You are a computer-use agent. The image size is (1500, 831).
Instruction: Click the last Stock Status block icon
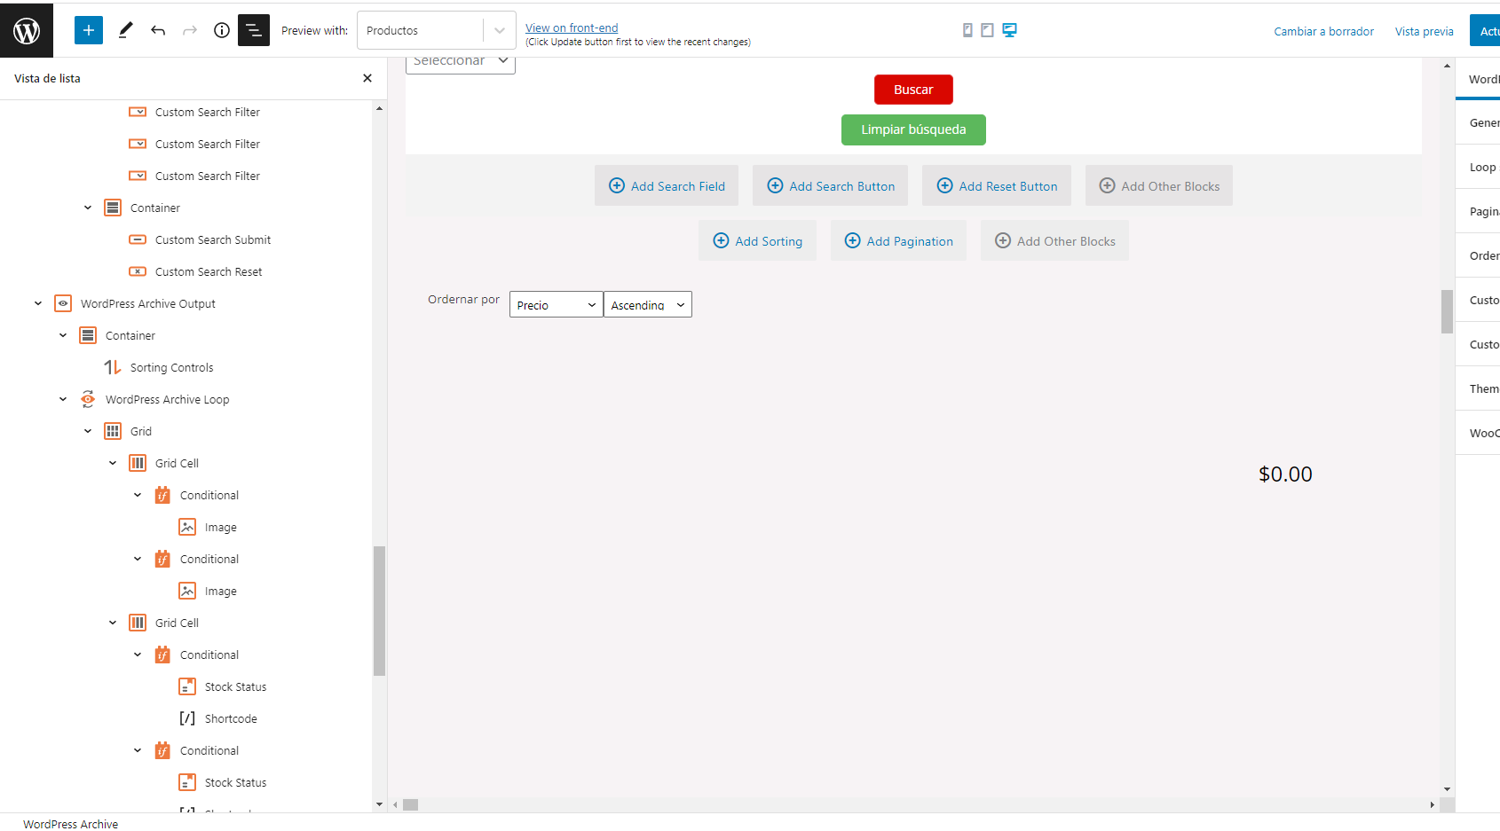click(187, 782)
